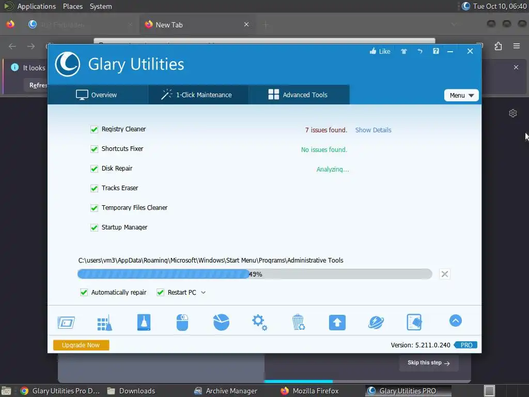Image resolution: width=529 pixels, height=397 pixels.
Task: Open the File Shredder document icon
Action: pos(414,322)
